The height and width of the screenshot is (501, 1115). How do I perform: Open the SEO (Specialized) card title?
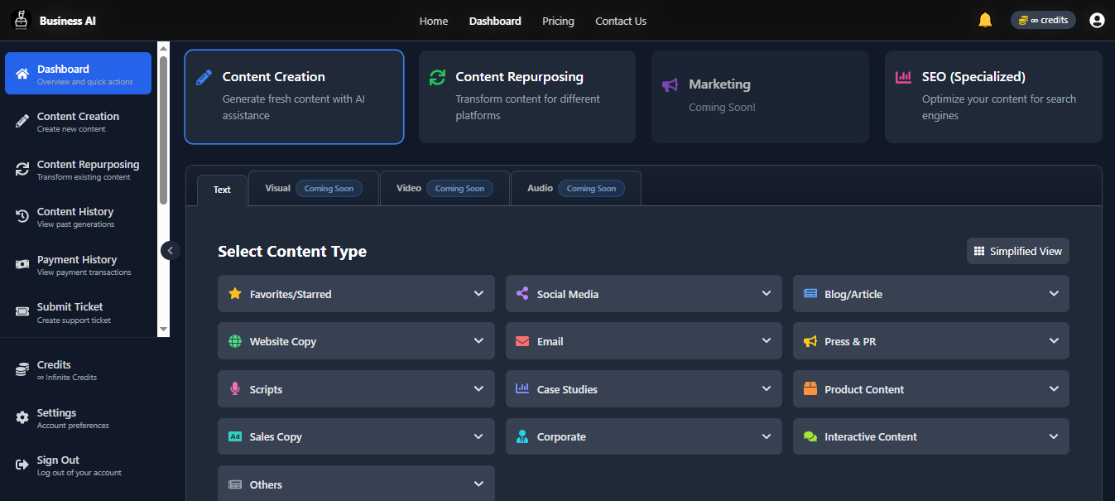973,77
